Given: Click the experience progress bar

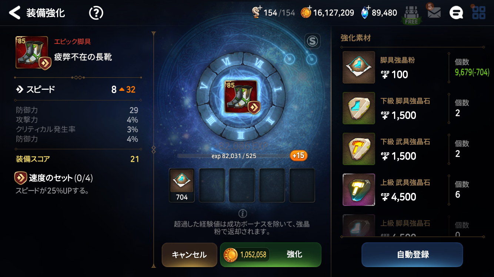Looking at the screenshot, I should point(234,156).
